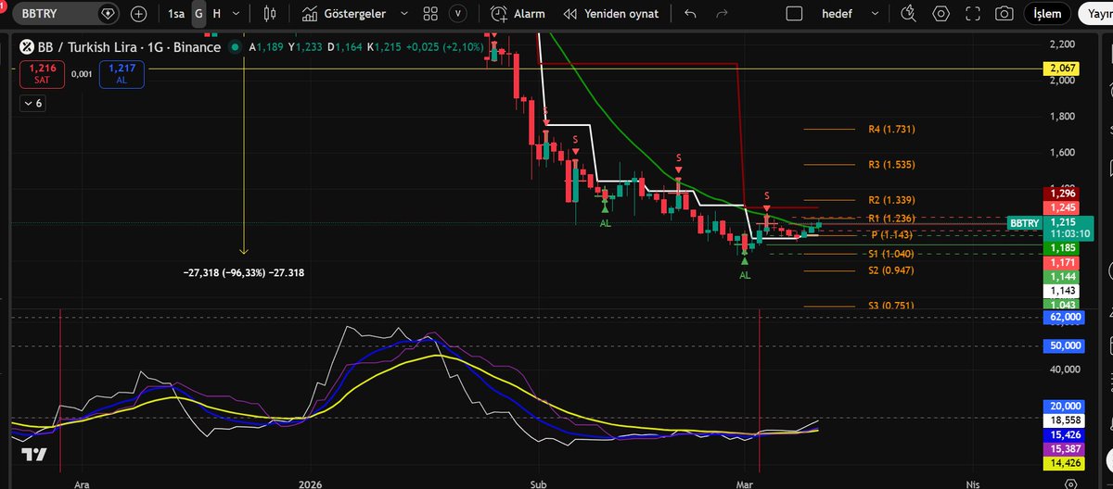Expand the timeframe dropdown chevron
Screen dimensions: 1113x489
(x=237, y=14)
